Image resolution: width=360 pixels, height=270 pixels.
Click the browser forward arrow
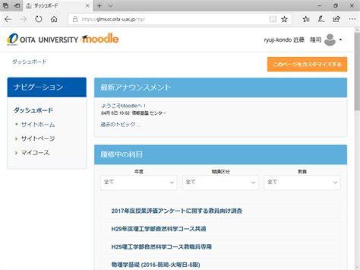pos(23,19)
